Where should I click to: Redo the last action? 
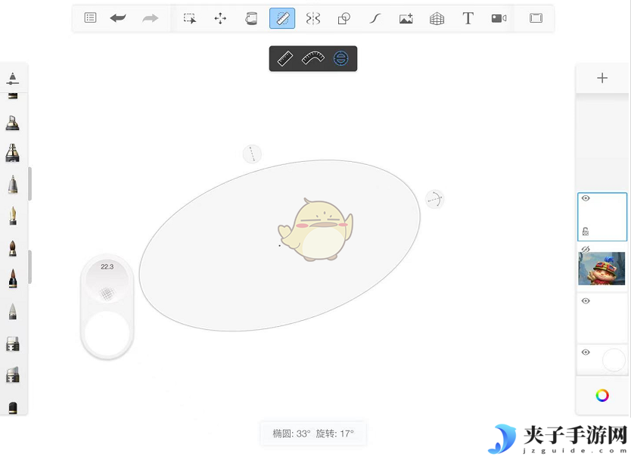tap(150, 17)
